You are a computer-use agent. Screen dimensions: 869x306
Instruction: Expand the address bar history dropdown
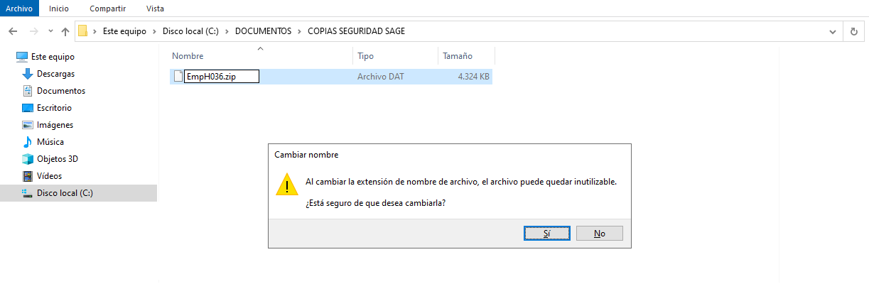pos(833,32)
